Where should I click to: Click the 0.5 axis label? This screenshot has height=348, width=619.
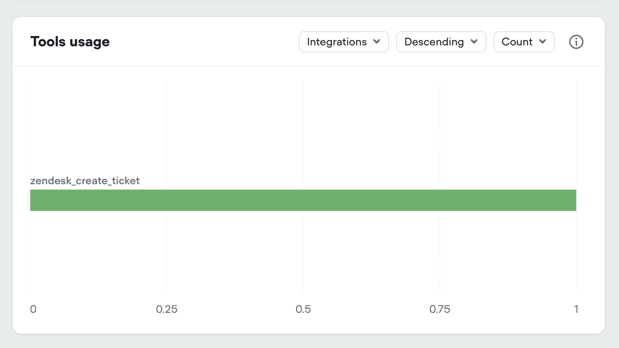303,309
